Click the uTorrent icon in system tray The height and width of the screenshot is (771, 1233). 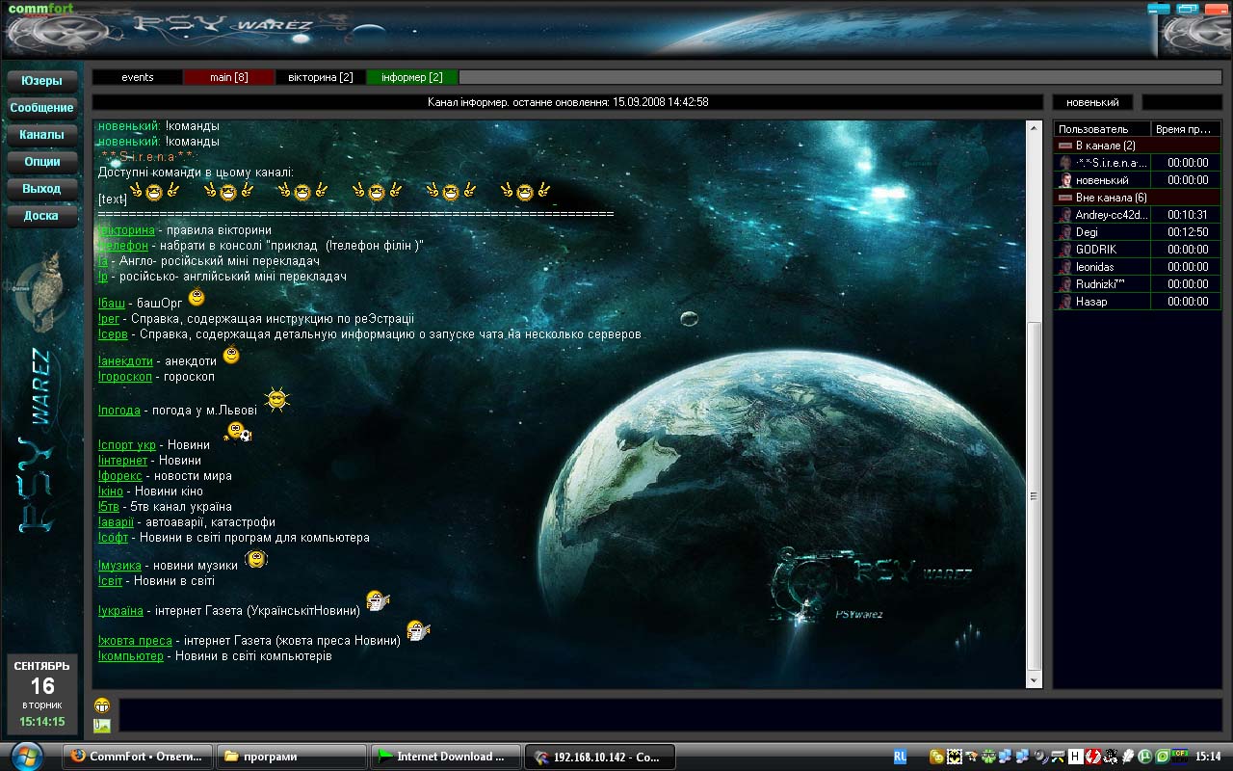click(1146, 757)
